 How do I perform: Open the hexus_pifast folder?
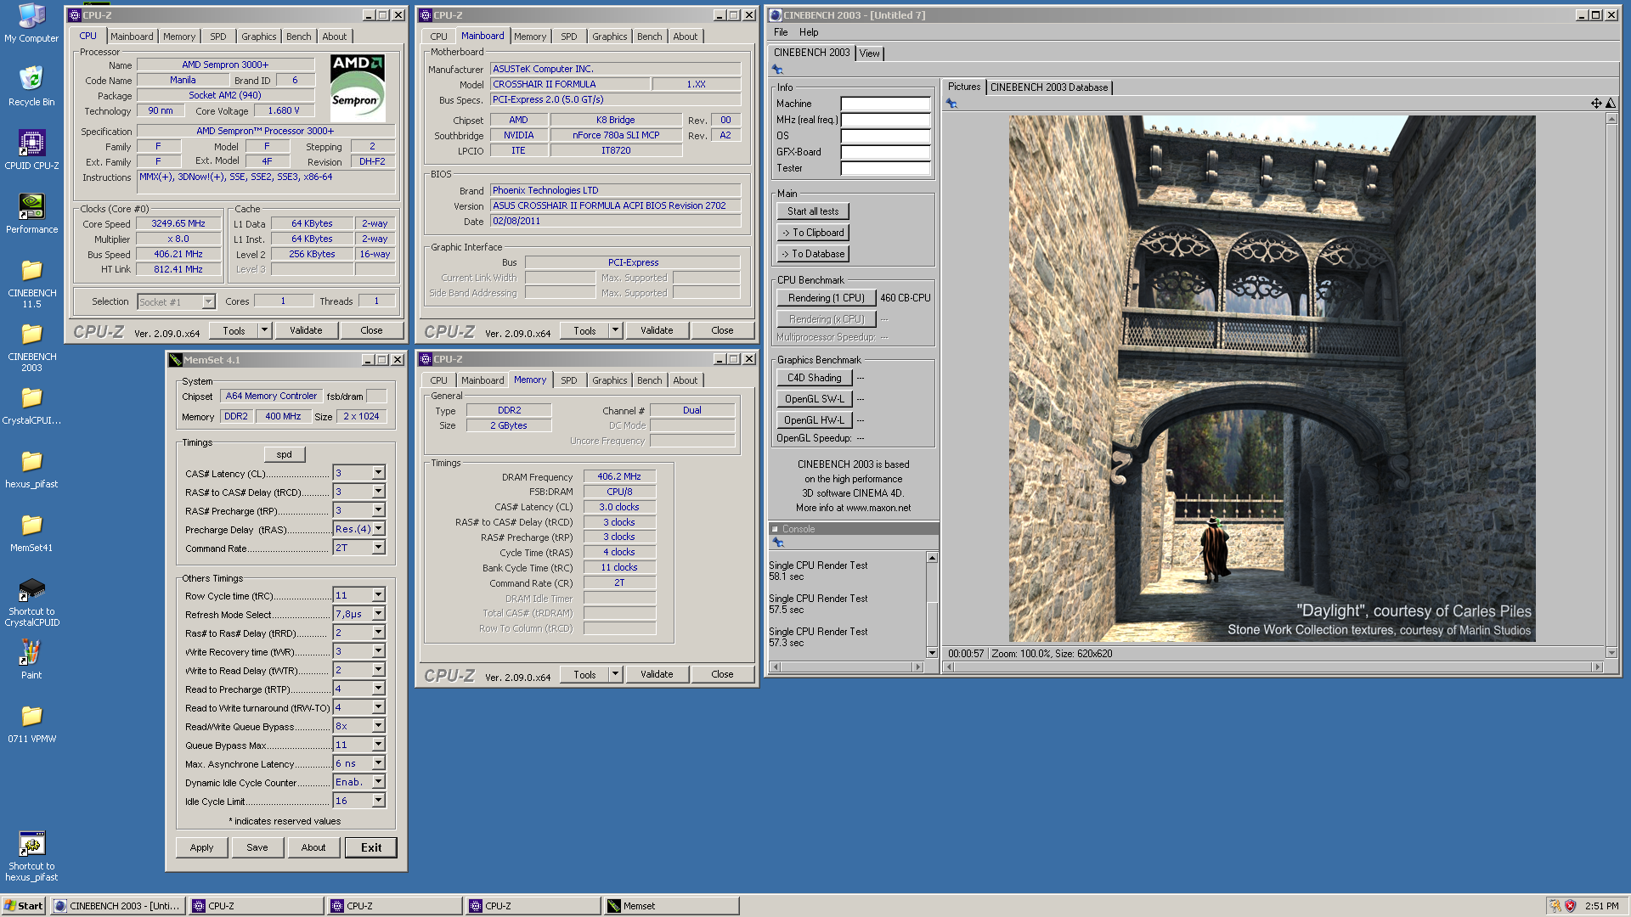31,468
